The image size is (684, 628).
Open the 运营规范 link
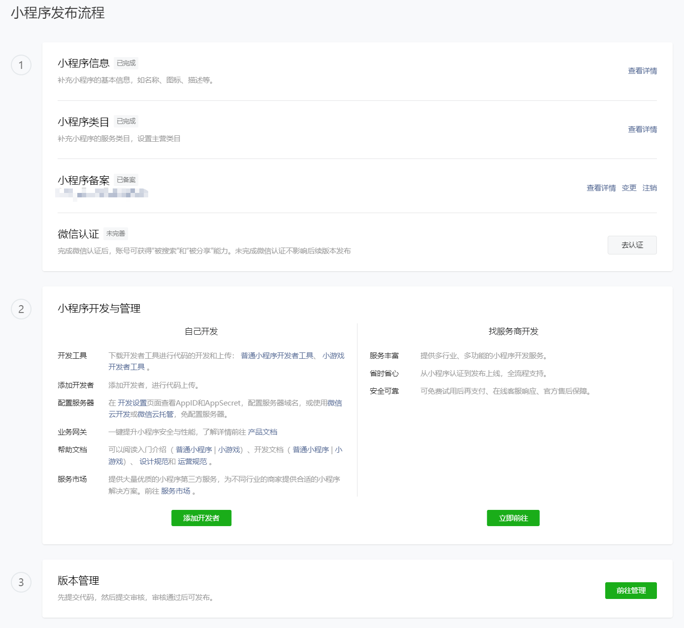coord(192,462)
